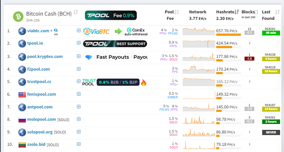Click the red -2.8 luck badge
284x152 pixels.
(x=249, y=59)
